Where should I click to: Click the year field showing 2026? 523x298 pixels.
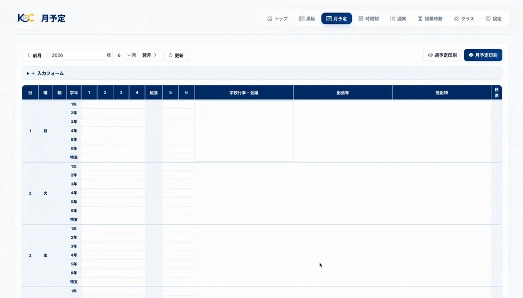click(77, 55)
